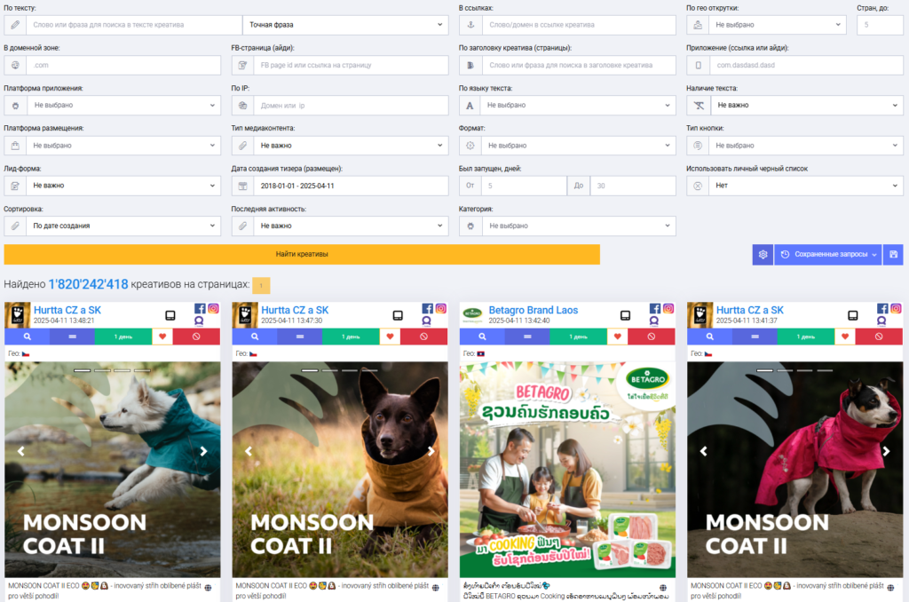Open Hurtta CZ a SK link dated 13:48:21

67,310
